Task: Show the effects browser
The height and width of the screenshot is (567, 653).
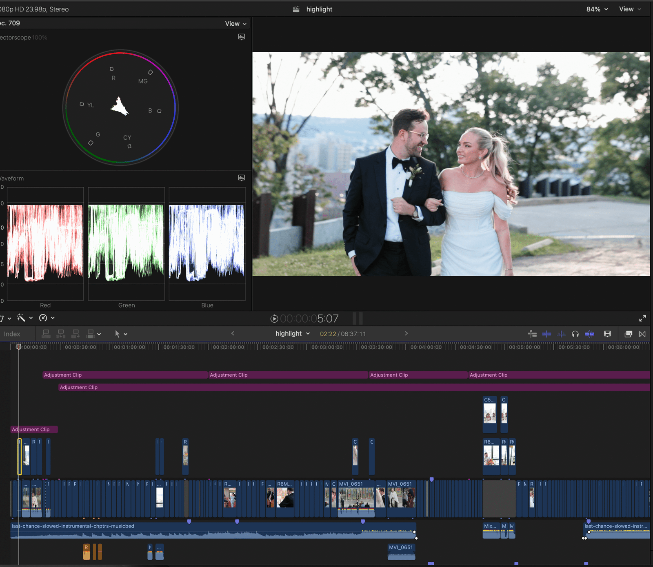Action: click(x=629, y=334)
